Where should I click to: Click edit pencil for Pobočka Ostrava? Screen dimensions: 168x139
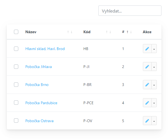coord(147,121)
